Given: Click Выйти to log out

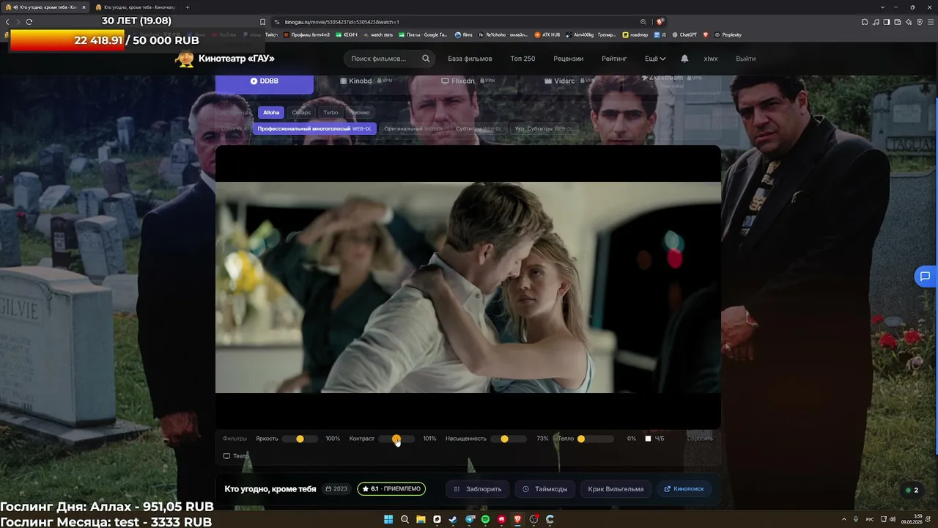Looking at the screenshot, I should (x=746, y=59).
